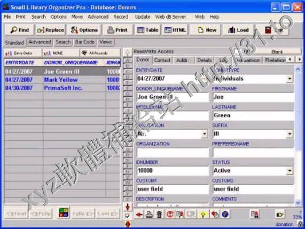Click the red left arrow icon
305x229 pixels.
coord(139,215)
